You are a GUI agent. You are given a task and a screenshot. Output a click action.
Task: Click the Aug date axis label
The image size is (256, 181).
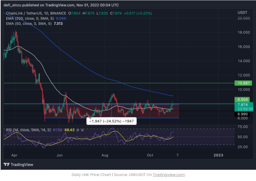point(105,155)
